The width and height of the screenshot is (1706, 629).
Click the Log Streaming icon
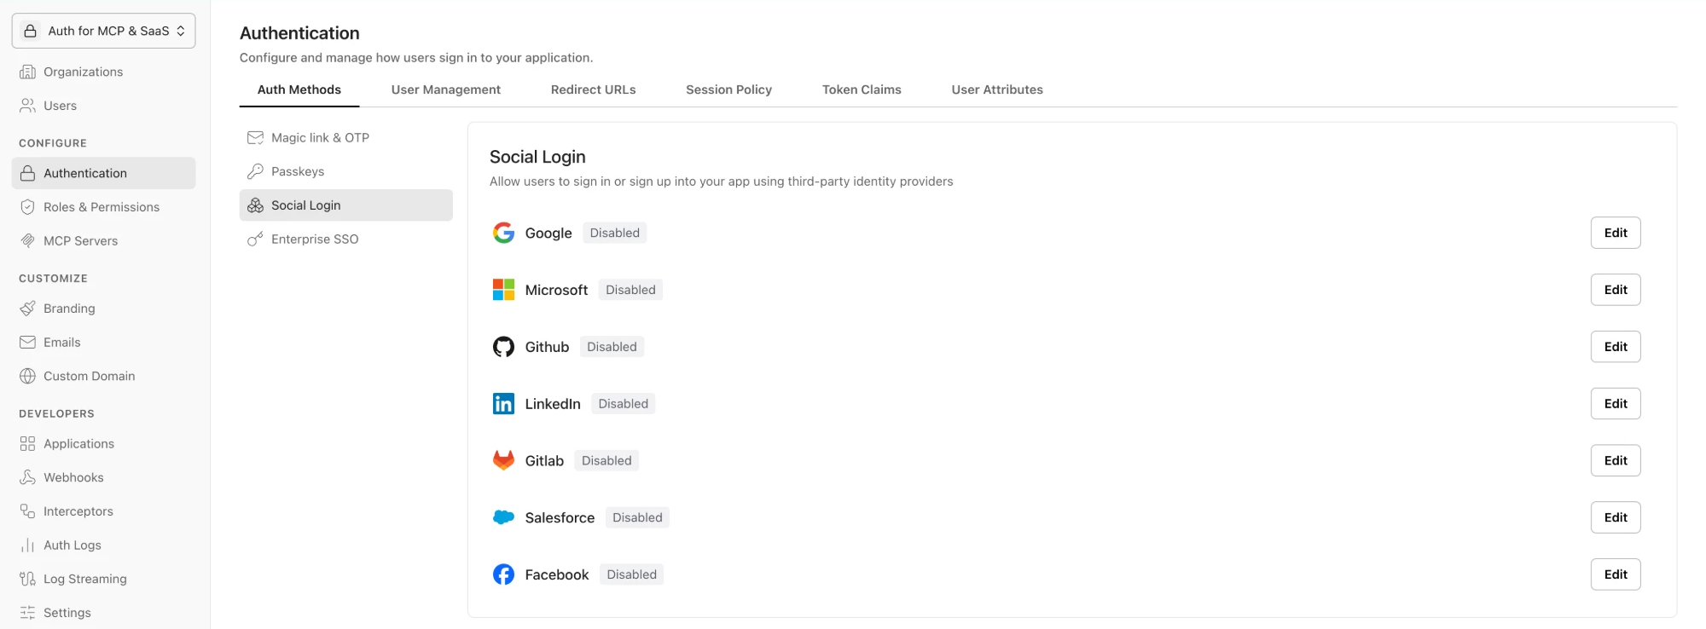(27, 579)
